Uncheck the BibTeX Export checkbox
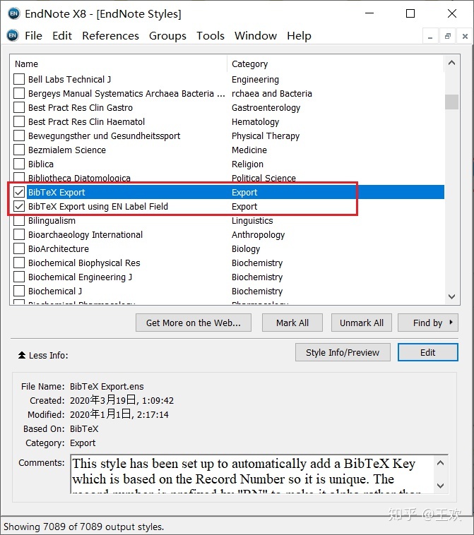 (19, 192)
